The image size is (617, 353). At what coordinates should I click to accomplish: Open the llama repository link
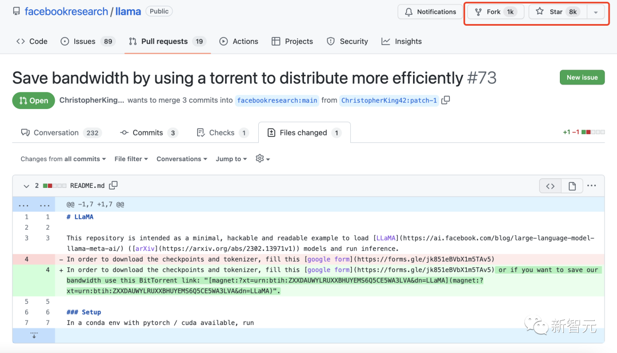point(128,11)
